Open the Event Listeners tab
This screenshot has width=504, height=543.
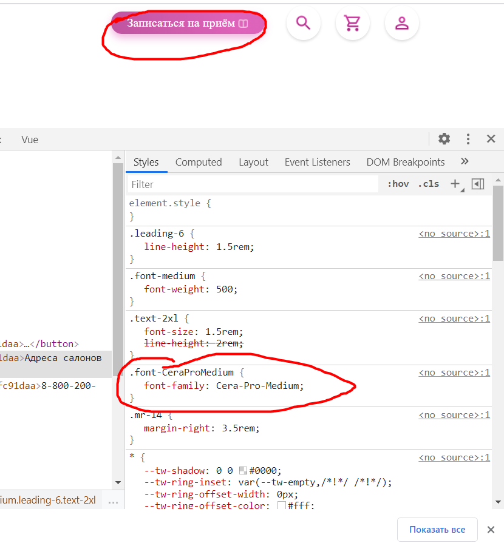pyautogui.click(x=318, y=162)
